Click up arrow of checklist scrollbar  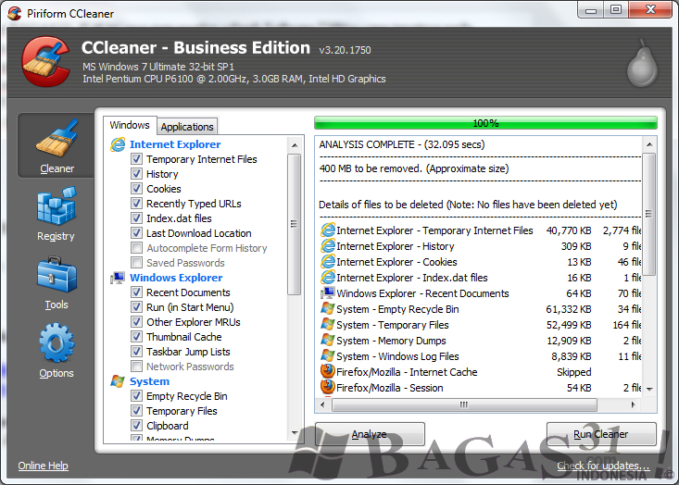[295, 145]
